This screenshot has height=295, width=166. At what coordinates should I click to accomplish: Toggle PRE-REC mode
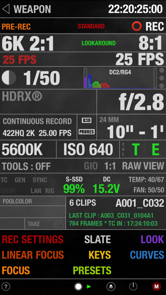(16, 27)
